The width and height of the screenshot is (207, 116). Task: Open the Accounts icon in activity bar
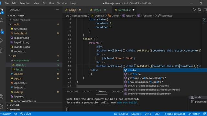[x=1, y=97]
